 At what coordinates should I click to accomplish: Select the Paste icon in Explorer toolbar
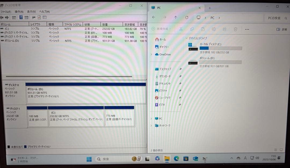203,29
